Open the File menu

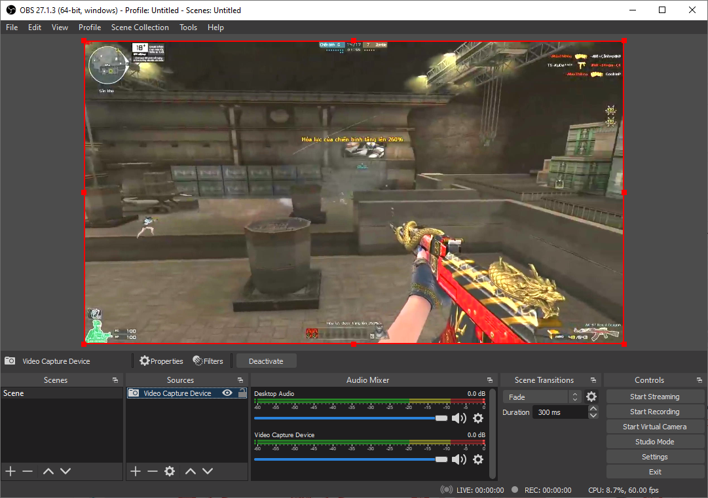click(x=12, y=27)
